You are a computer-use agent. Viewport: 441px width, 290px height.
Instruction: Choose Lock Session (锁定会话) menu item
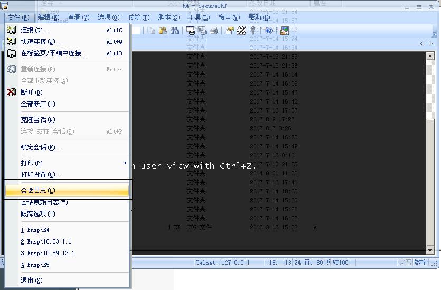tap(42, 147)
